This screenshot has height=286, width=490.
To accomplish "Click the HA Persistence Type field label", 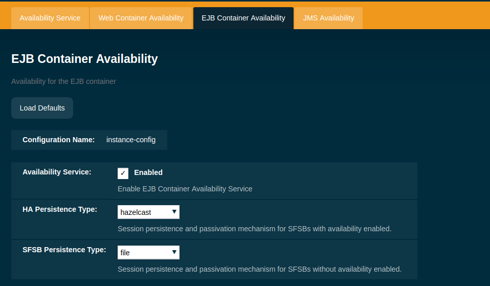I will (x=60, y=209).
